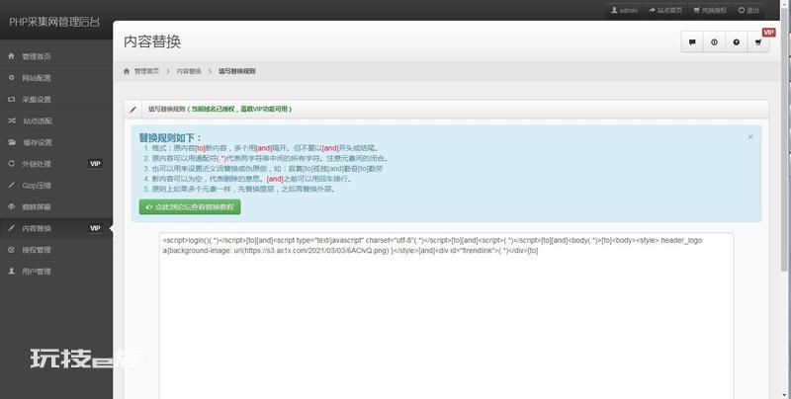
Task: Click the 内容替换 page heading
Action: [152, 41]
